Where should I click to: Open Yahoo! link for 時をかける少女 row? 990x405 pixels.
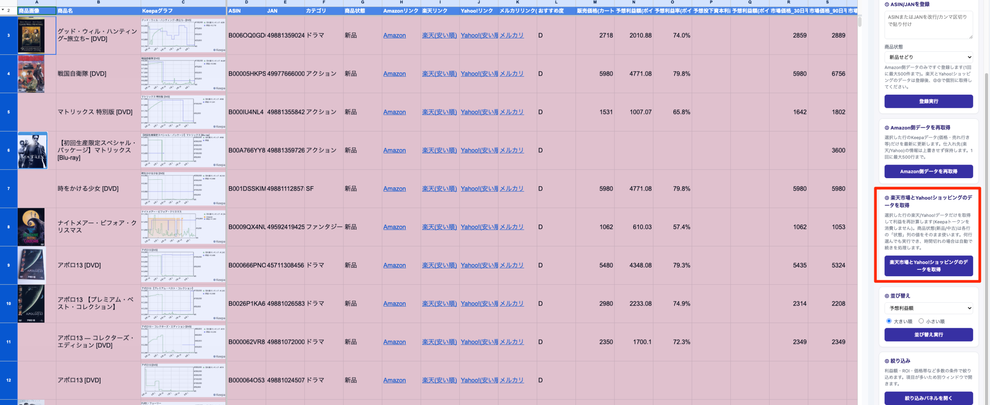point(479,189)
